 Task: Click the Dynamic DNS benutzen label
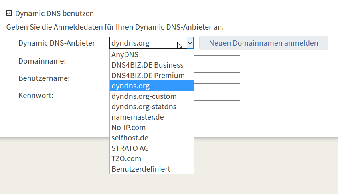[54, 13]
